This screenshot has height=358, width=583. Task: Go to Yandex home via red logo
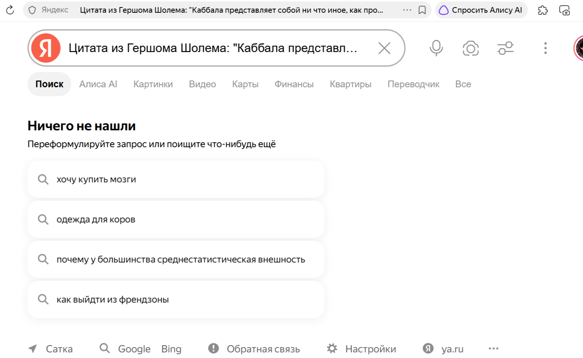point(46,48)
